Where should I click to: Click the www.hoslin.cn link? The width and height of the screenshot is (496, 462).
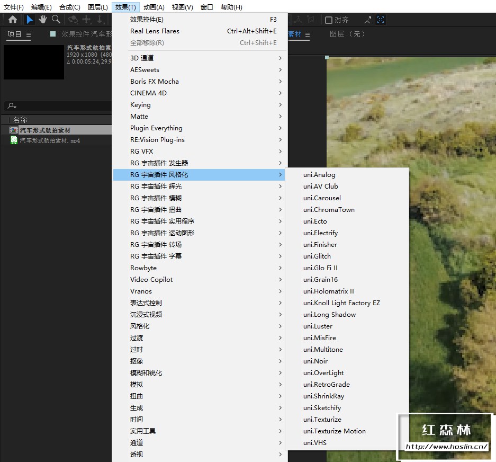coord(446,447)
